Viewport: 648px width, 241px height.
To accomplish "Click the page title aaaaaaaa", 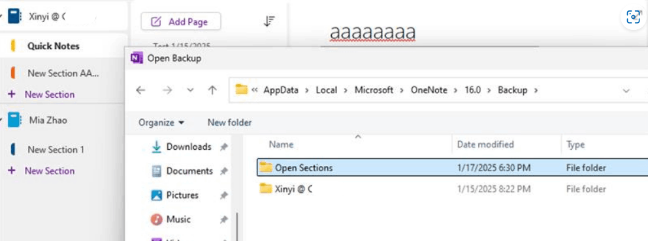I will (x=372, y=33).
